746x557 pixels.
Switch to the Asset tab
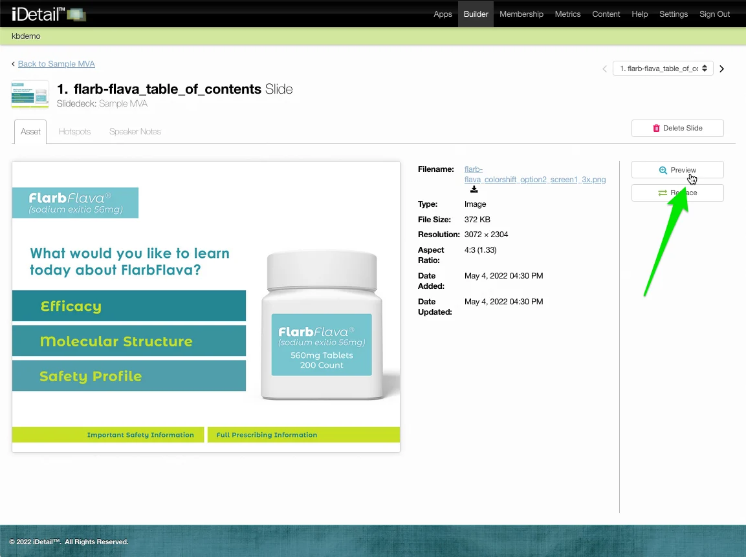click(x=30, y=132)
